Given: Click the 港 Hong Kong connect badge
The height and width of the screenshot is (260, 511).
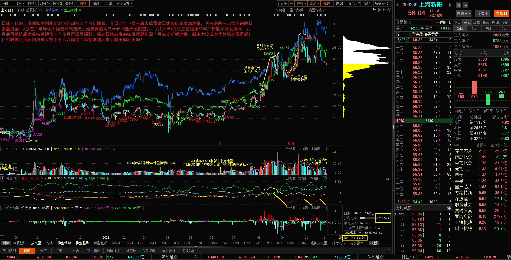Looking at the screenshot, I should pos(465,5).
